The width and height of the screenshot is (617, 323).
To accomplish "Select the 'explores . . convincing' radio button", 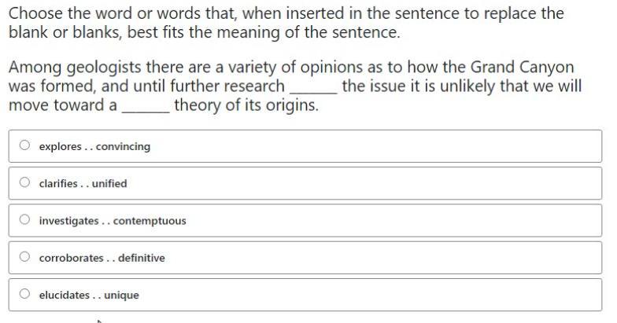I will pos(24,145).
